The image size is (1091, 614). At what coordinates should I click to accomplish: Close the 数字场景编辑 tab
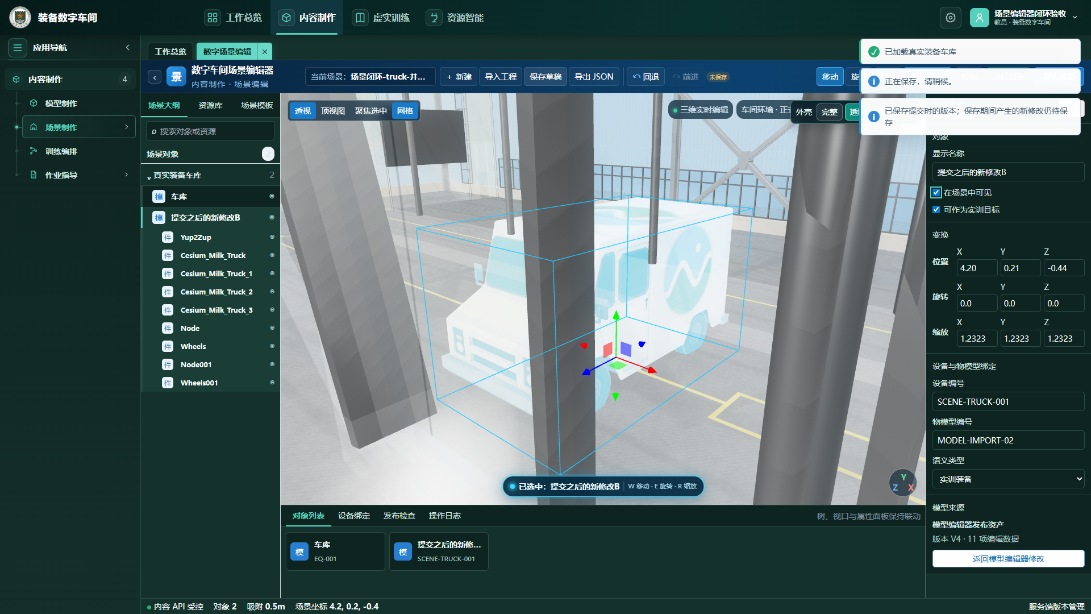pos(265,52)
